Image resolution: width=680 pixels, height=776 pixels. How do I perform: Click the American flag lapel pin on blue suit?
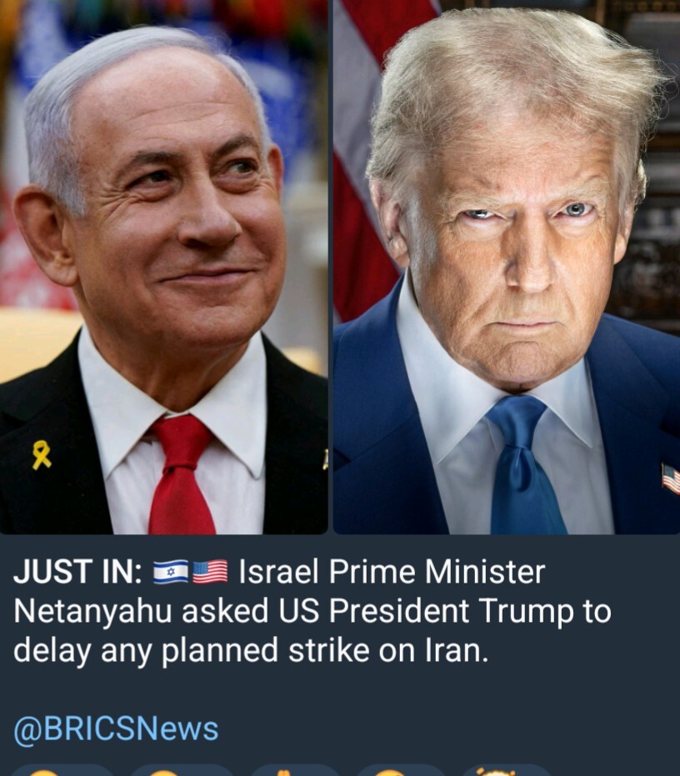(x=671, y=479)
